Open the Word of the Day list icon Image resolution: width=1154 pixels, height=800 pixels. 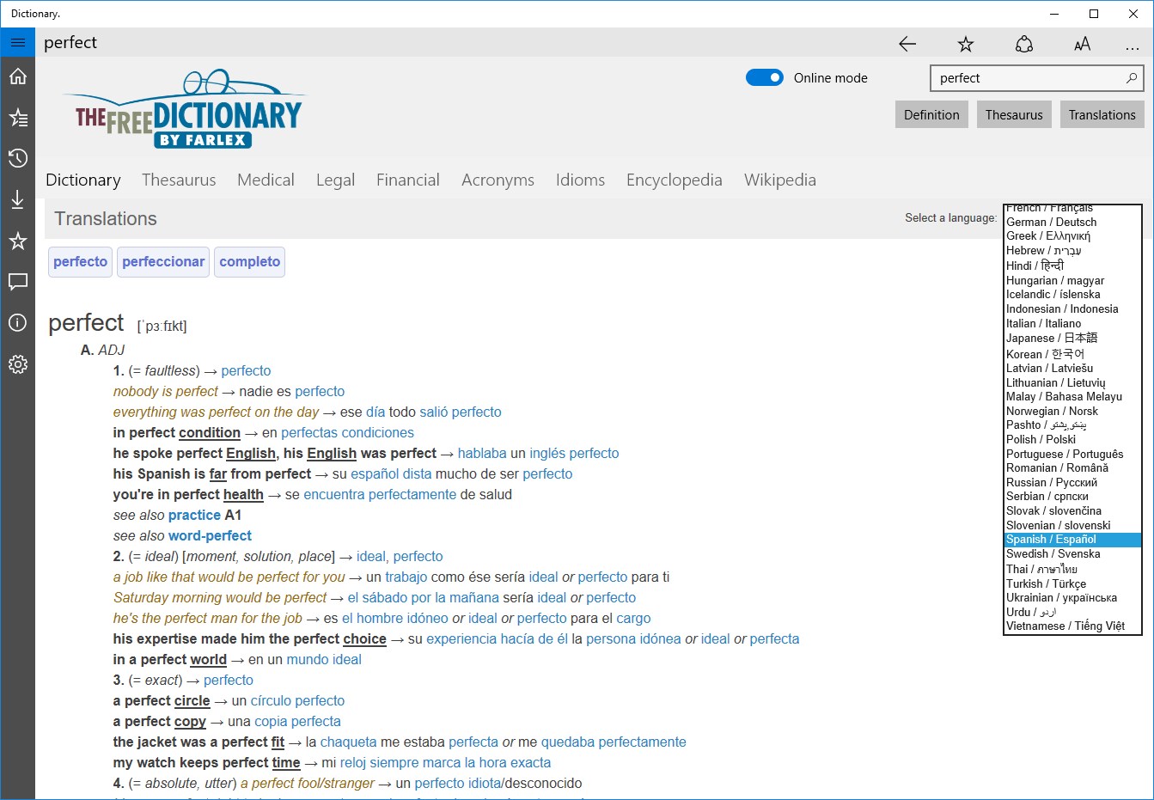pos(17,117)
